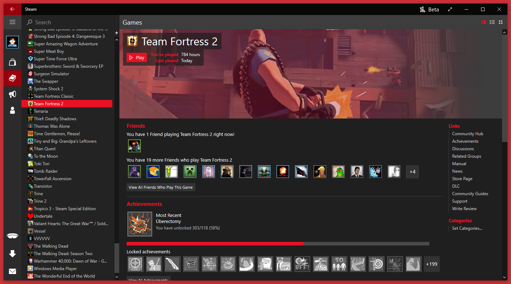Expand the +199 locked achievements tile
This screenshot has height=284, width=511.
(431, 264)
